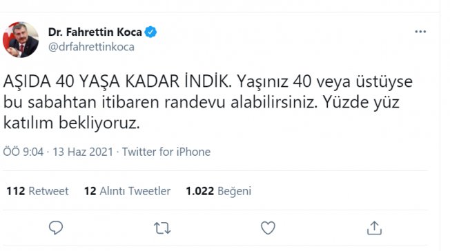Open the Twitter for iPhone source link
This screenshot has height=251, width=450.
[x=166, y=152]
